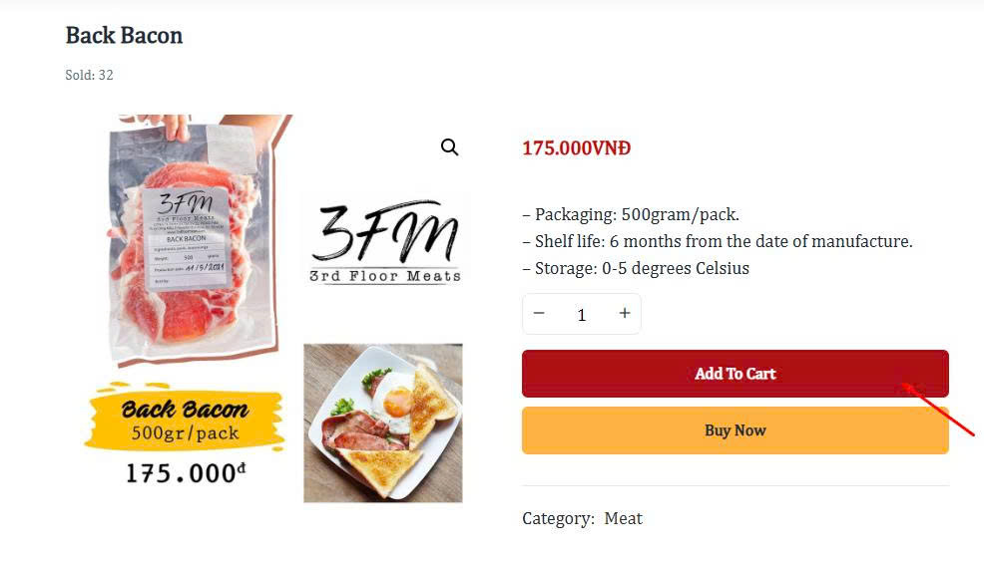Increase quantity with the plus button

pos(625,314)
